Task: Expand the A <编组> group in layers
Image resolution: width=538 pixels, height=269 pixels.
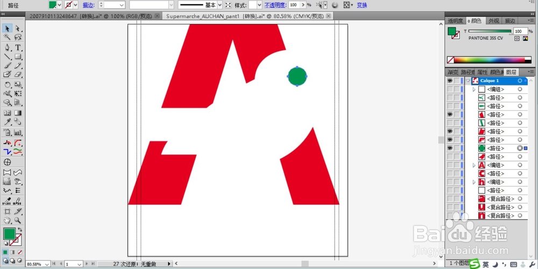Action: point(474,165)
